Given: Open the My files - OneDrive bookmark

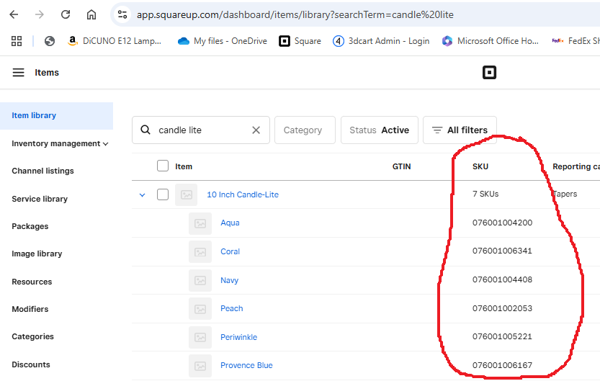Looking at the screenshot, I should point(222,41).
